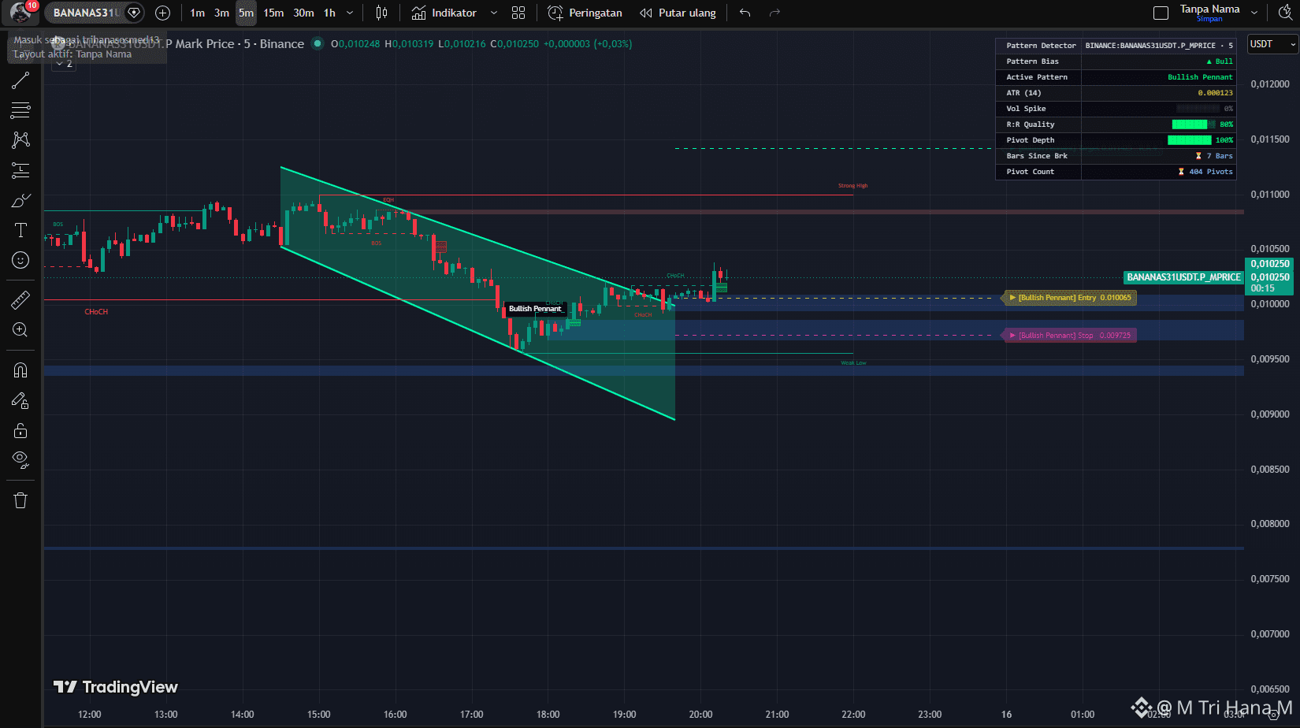Save the layout via Simpan link
1300x728 pixels.
coord(1209,19)
